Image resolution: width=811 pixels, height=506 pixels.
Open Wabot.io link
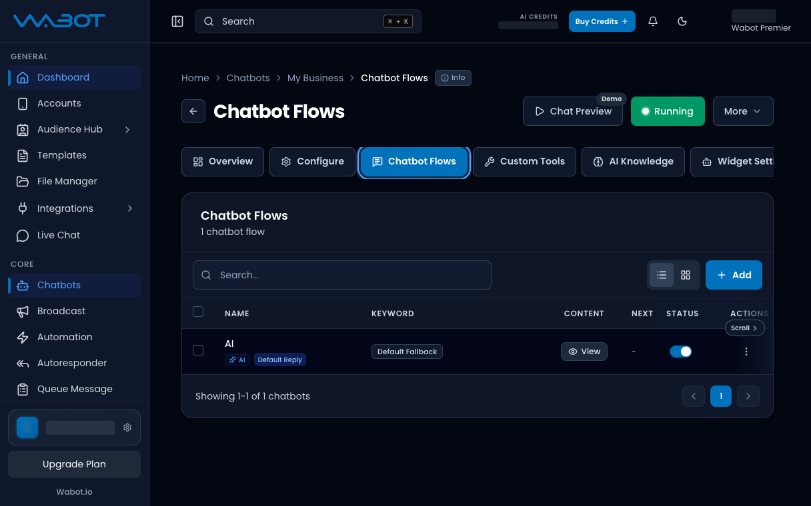74,492
